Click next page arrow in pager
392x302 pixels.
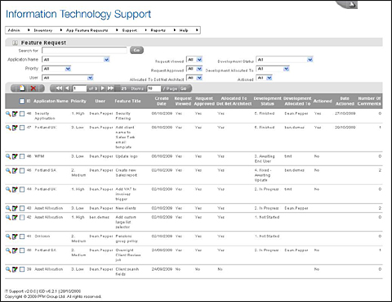pyautogui.click(x=103, y=88)
